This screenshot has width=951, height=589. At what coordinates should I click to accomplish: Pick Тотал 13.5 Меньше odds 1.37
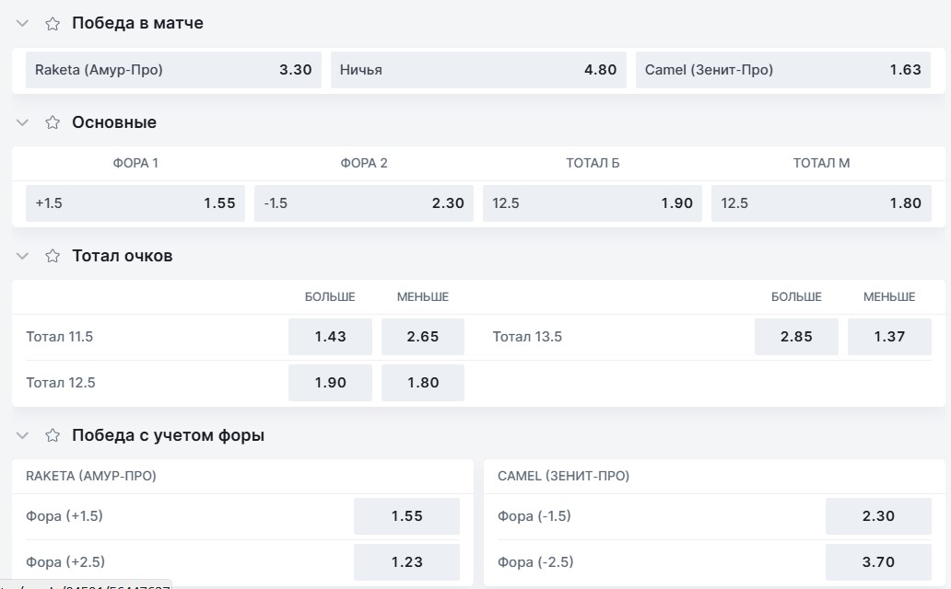point(889,336)
